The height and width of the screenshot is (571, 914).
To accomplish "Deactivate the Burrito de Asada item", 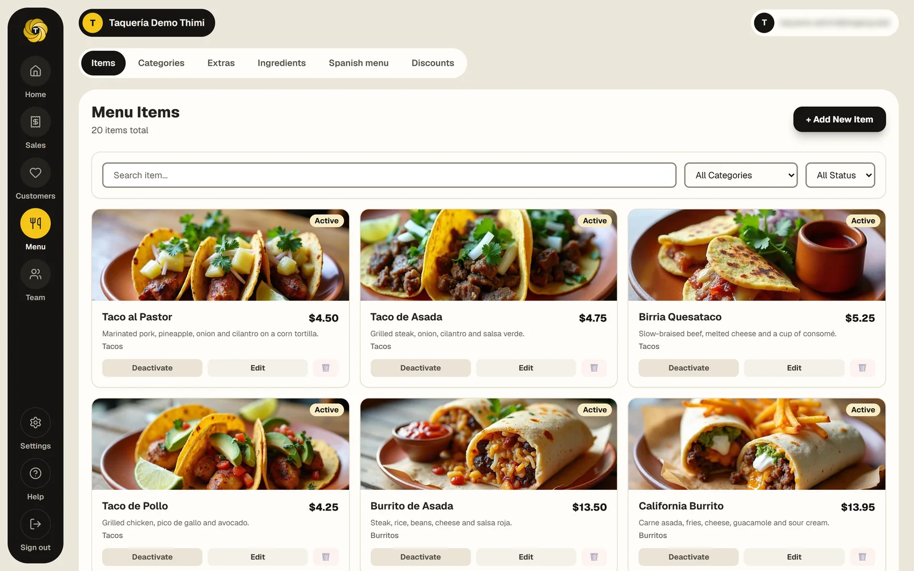I will tap(420, 557).
